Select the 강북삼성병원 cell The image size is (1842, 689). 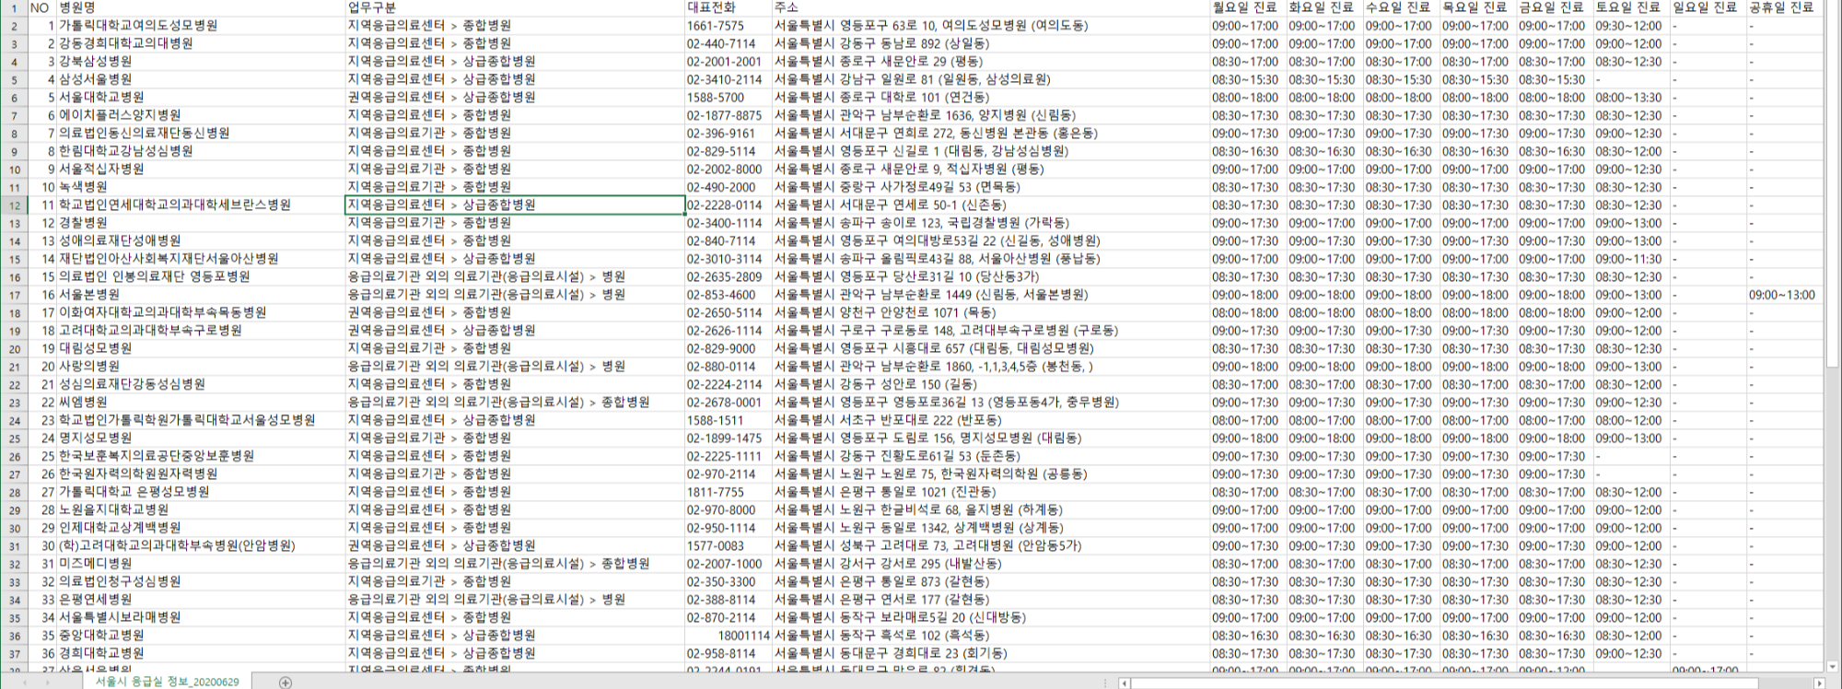pos(201,62)
